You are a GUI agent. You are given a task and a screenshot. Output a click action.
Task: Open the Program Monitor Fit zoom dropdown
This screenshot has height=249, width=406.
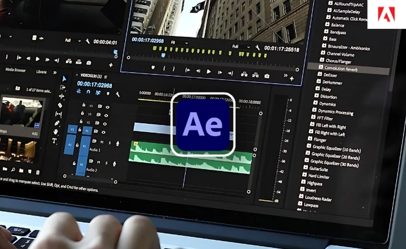pyautogui.click(x=179, y=43)
